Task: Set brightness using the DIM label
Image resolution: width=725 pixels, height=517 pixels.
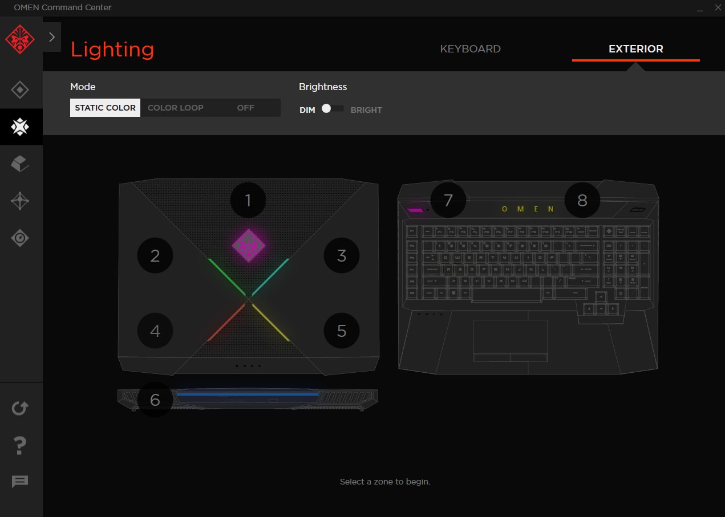Action: click(x=307, y=110)
